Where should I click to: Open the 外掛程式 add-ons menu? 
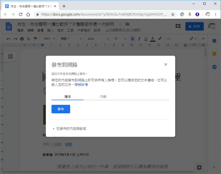[84, 30]
